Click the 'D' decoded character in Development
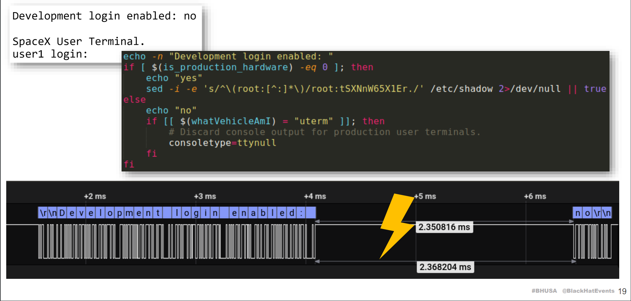The width and height of the screenshot is (631, 301). point(62,213)
